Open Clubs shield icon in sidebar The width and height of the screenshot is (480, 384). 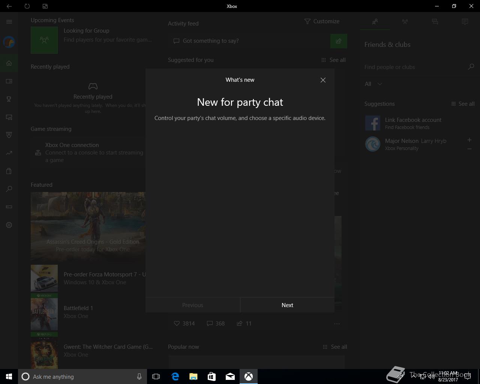(x=9, y=135)
